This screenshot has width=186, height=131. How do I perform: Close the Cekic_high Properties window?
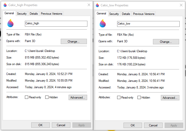click(x=89, y=5)
